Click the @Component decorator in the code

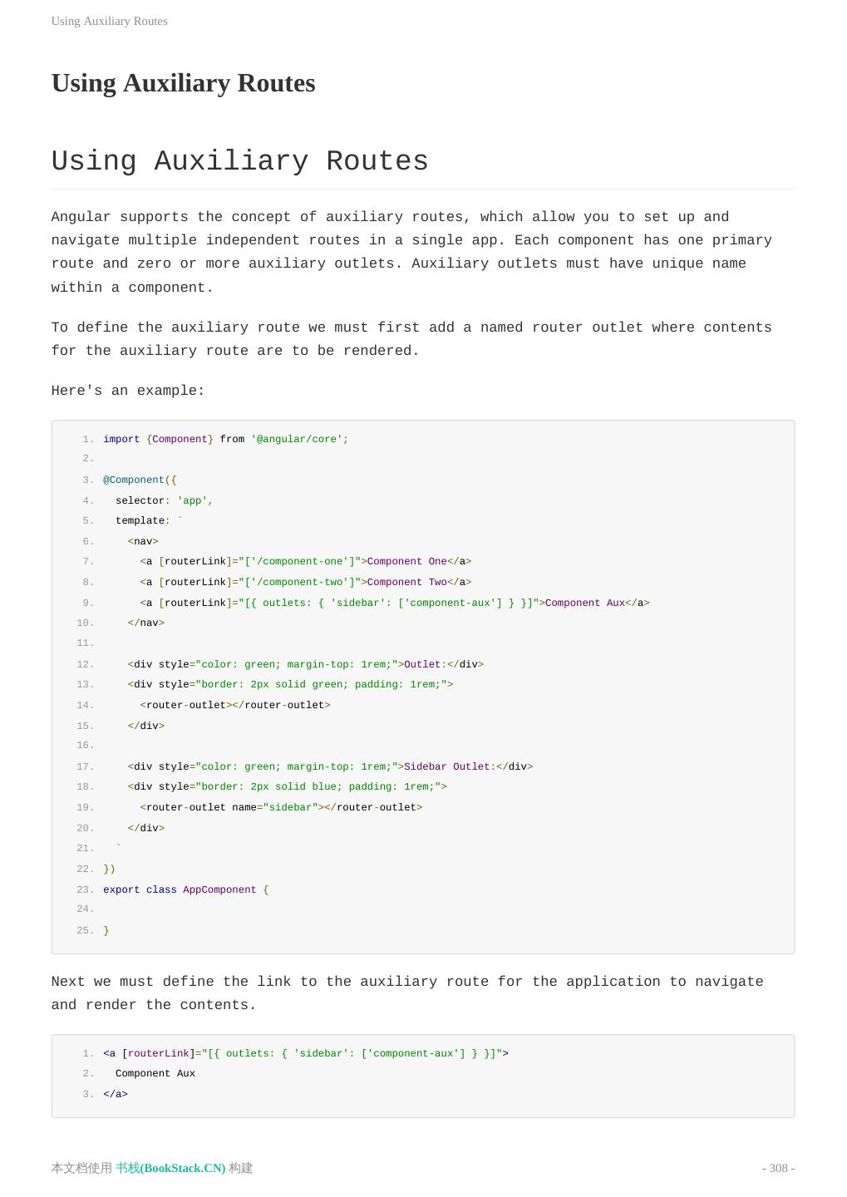(x=134, y=480)
